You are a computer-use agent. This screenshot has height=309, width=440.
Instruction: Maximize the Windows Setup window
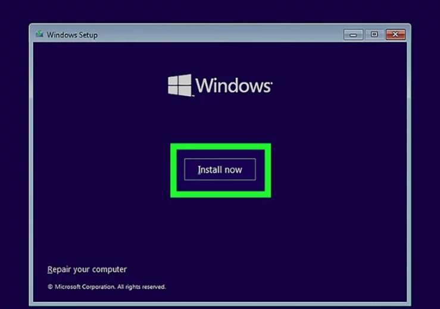[x=374, y=35]
